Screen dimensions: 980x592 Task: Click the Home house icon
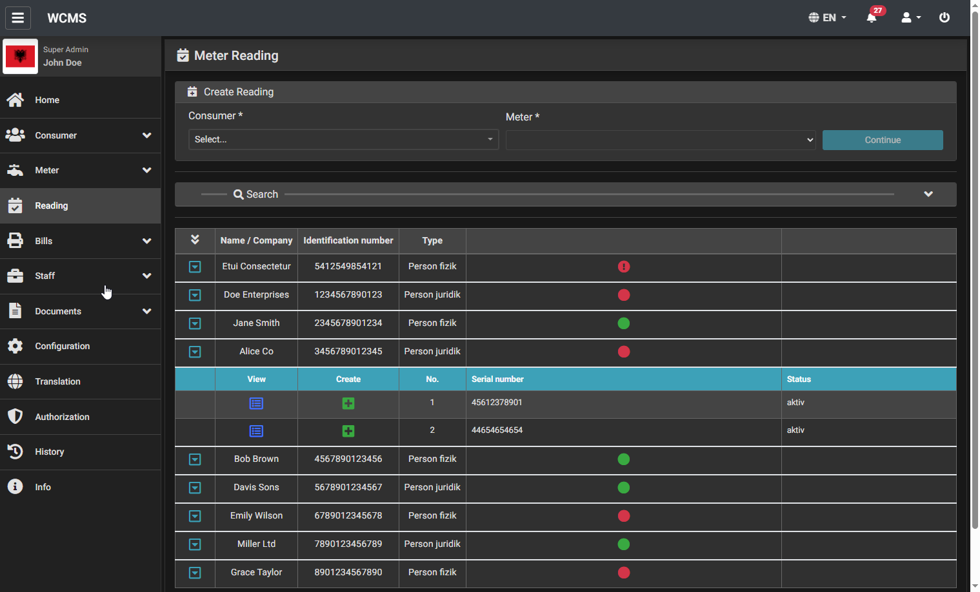[15, 100]
